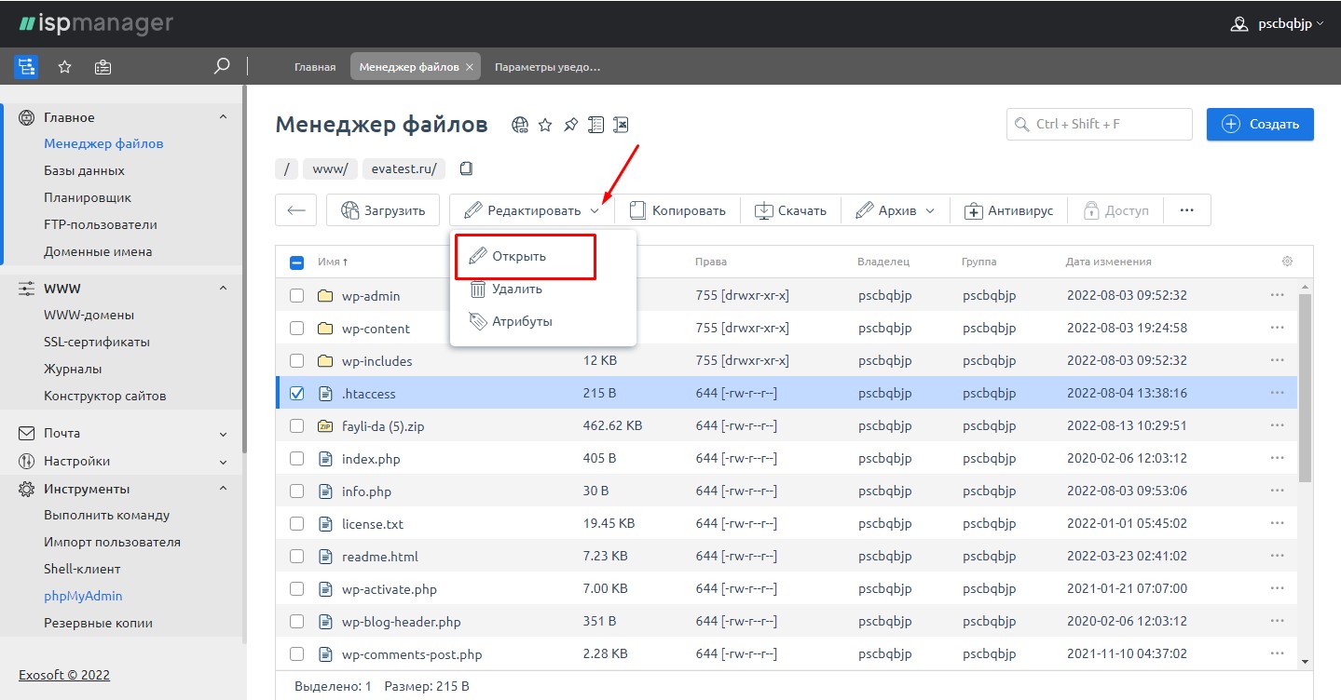The width and height of the screenshot is (1341, 700).
Task: Open row actions dots for wp-includes
Action: [x=1277, y=360]
